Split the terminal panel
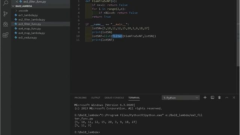 pyautogui.click(x=213, y=97)
